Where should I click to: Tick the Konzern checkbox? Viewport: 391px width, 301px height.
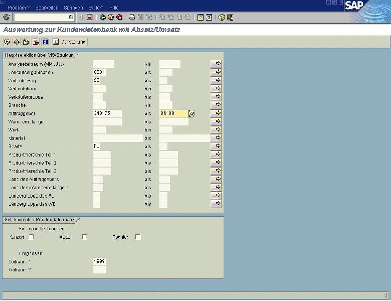point(31,237)
